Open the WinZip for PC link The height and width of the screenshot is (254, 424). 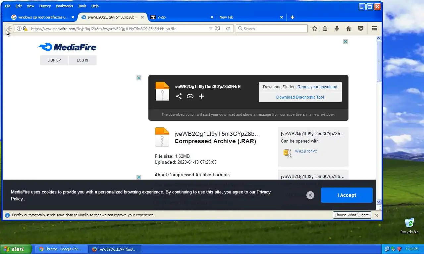tap(306, 151)
